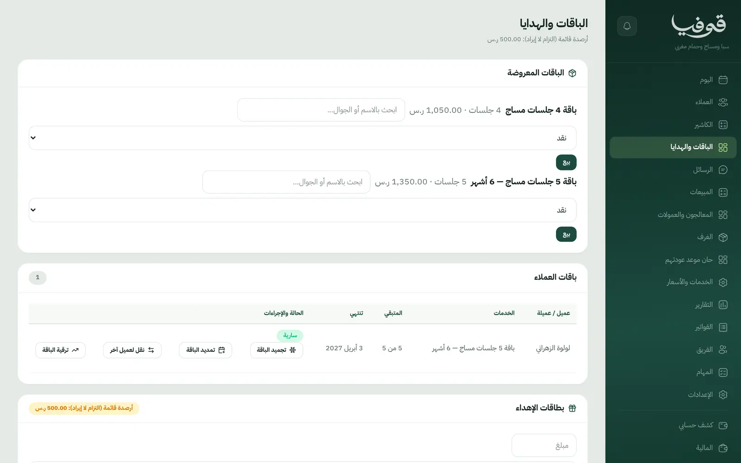Open payment method dropdown for باقة 4 جلسات
Image resolution: width=741 pixels, height=463 pixels.
click(x=302, y=138)
